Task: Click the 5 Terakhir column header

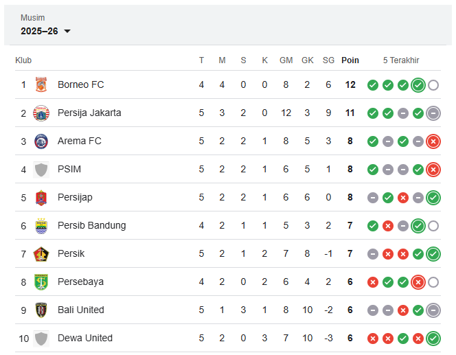Action: (x=401, y=60)
